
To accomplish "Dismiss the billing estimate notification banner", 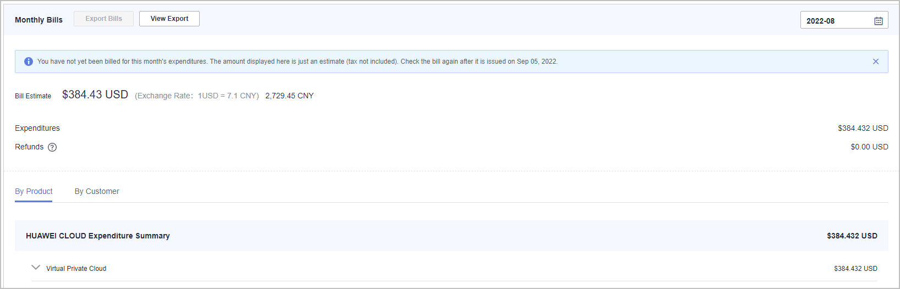I will coord(875,62).
